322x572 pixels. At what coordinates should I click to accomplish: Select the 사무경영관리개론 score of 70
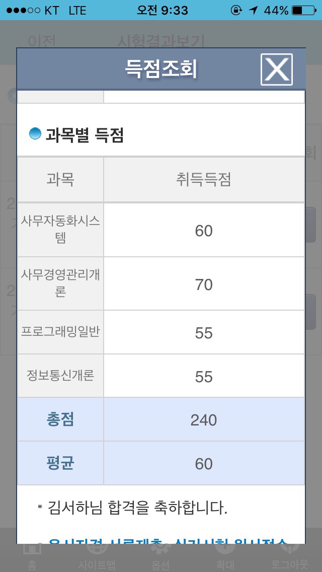[x=204, y=284]
